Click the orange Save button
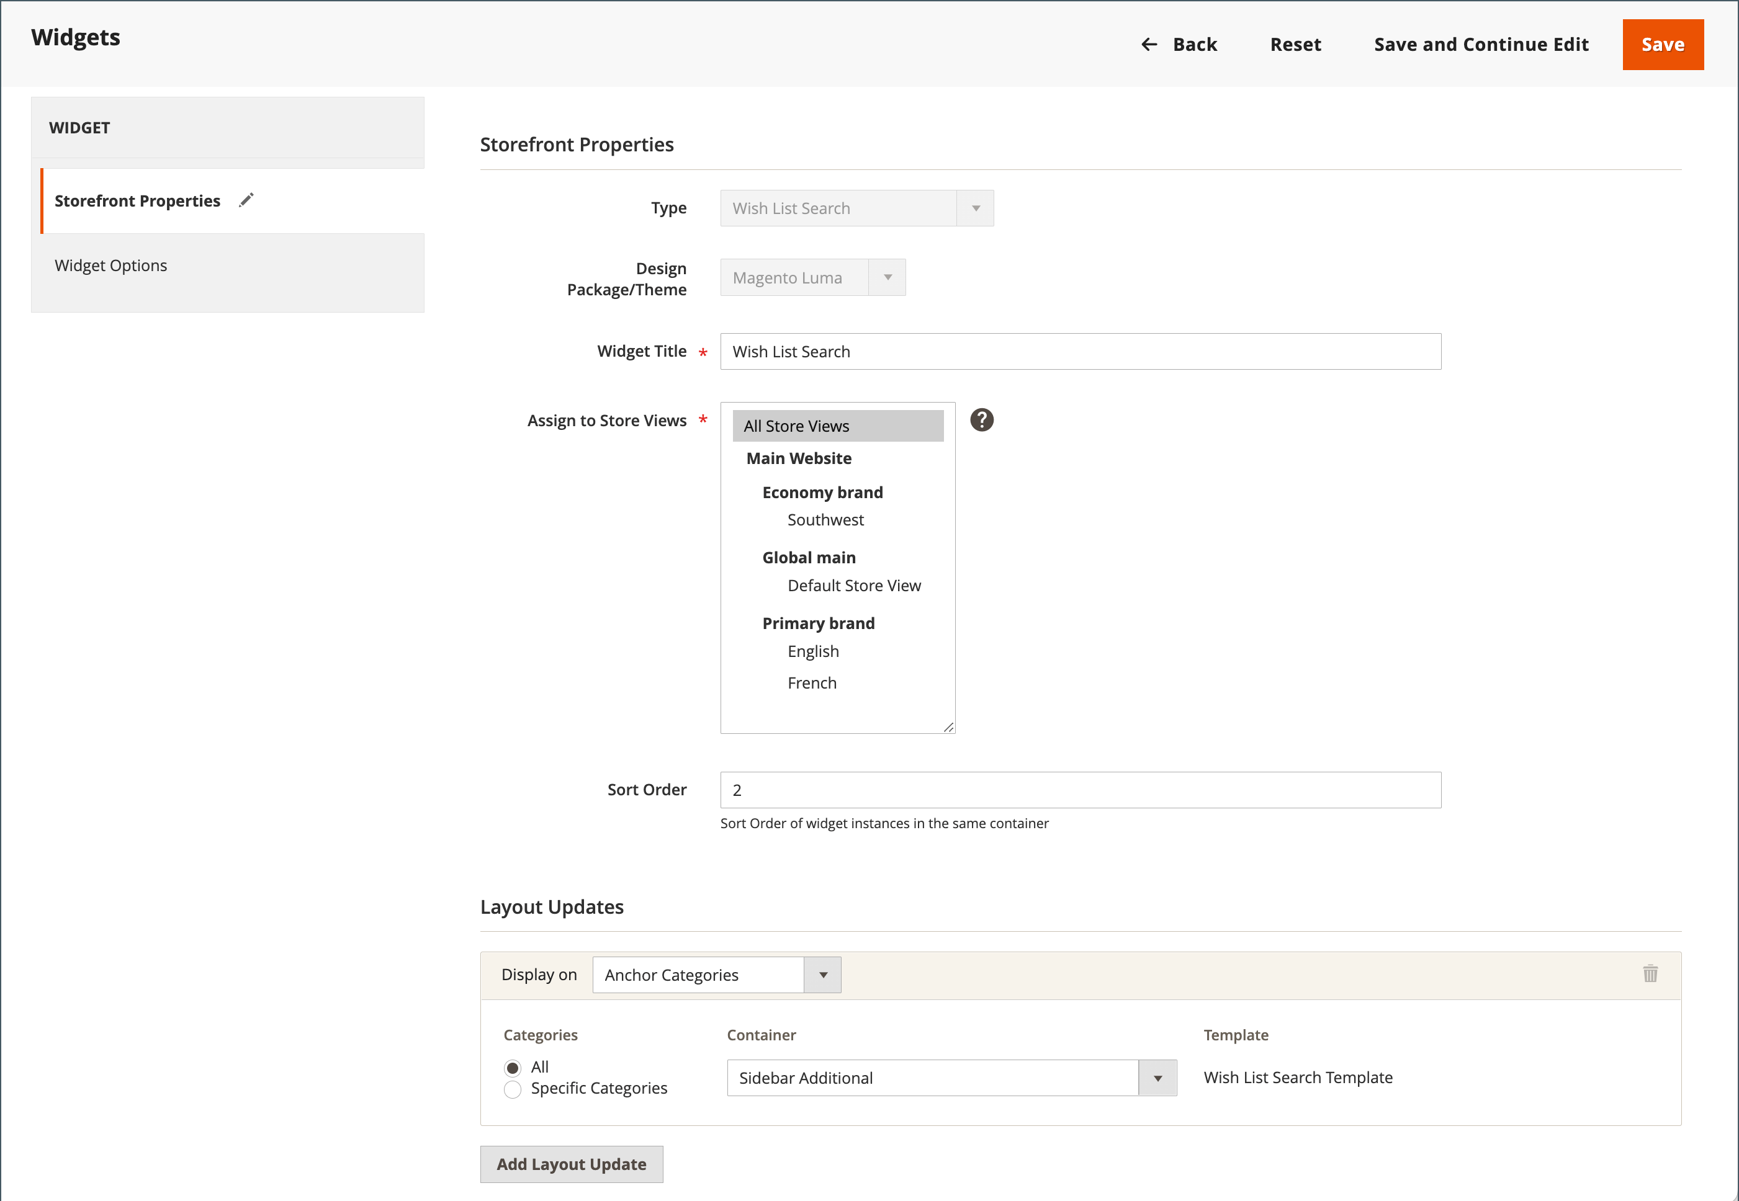Image resolution: width=1739 pixels, height=1201 pixels. coord(1662,45)
